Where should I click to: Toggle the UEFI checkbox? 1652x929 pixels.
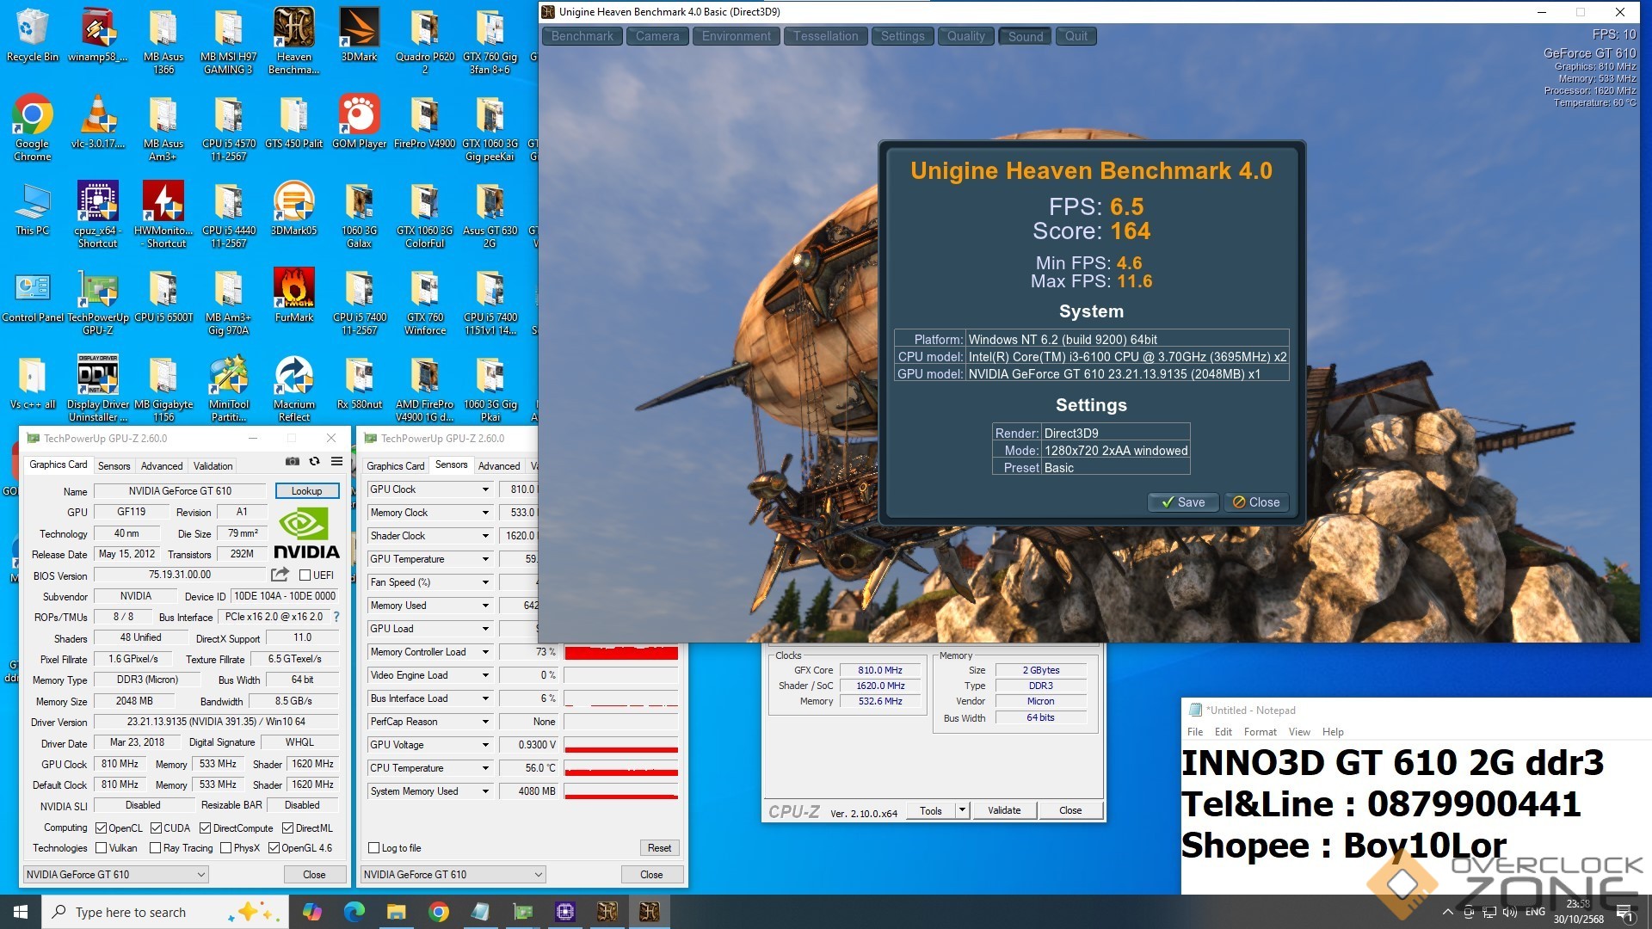[305, 575]
